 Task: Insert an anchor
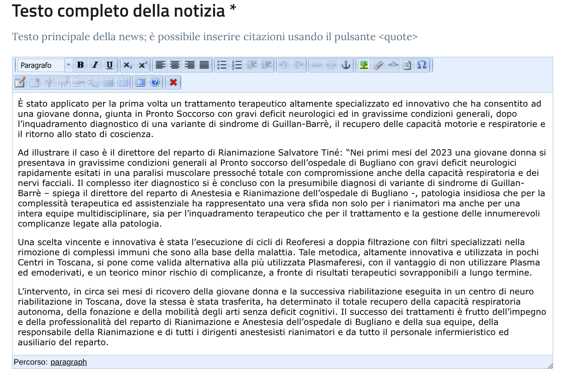click(x=346, y=65)
